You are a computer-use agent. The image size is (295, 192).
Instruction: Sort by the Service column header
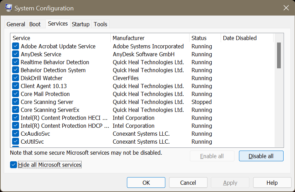pos(61,38)
